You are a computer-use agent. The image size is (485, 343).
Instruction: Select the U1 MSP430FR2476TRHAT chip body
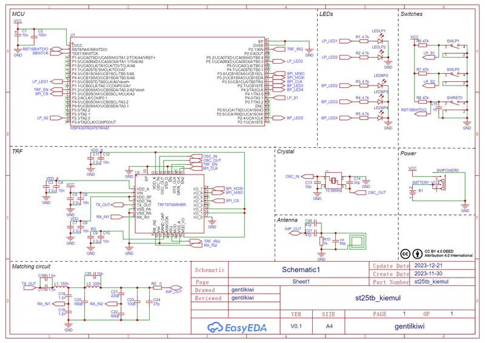click(167, 82)
